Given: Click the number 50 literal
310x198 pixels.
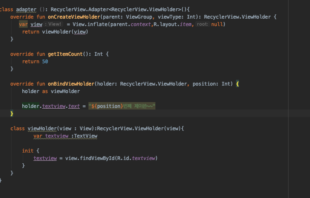Looking at the screenshot, I should [45, 62].
